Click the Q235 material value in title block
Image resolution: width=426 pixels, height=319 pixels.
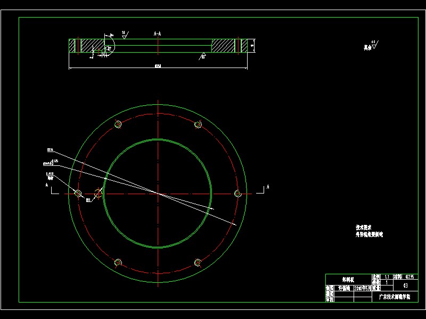[x=409, y=277]
